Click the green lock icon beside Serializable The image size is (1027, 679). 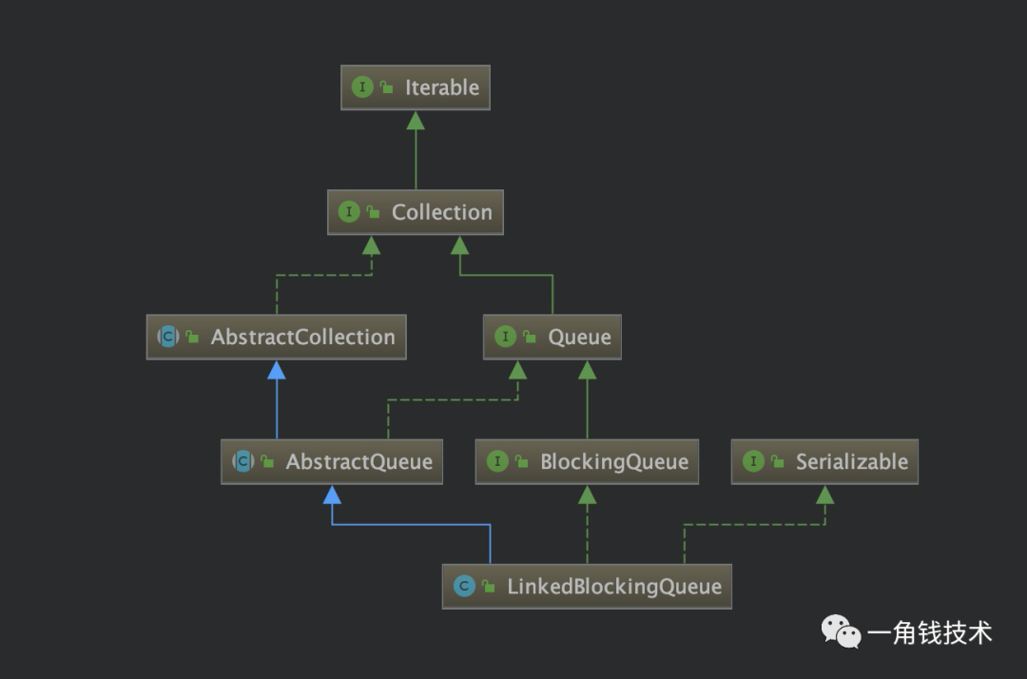(778, 461)
